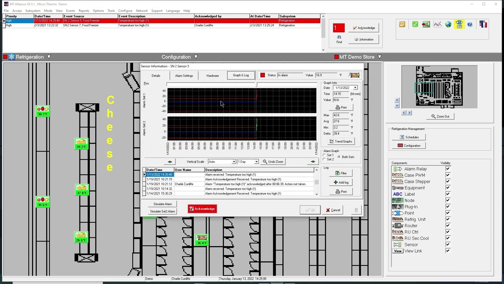Toggle Node visibility checkbox

coord(448,200)
